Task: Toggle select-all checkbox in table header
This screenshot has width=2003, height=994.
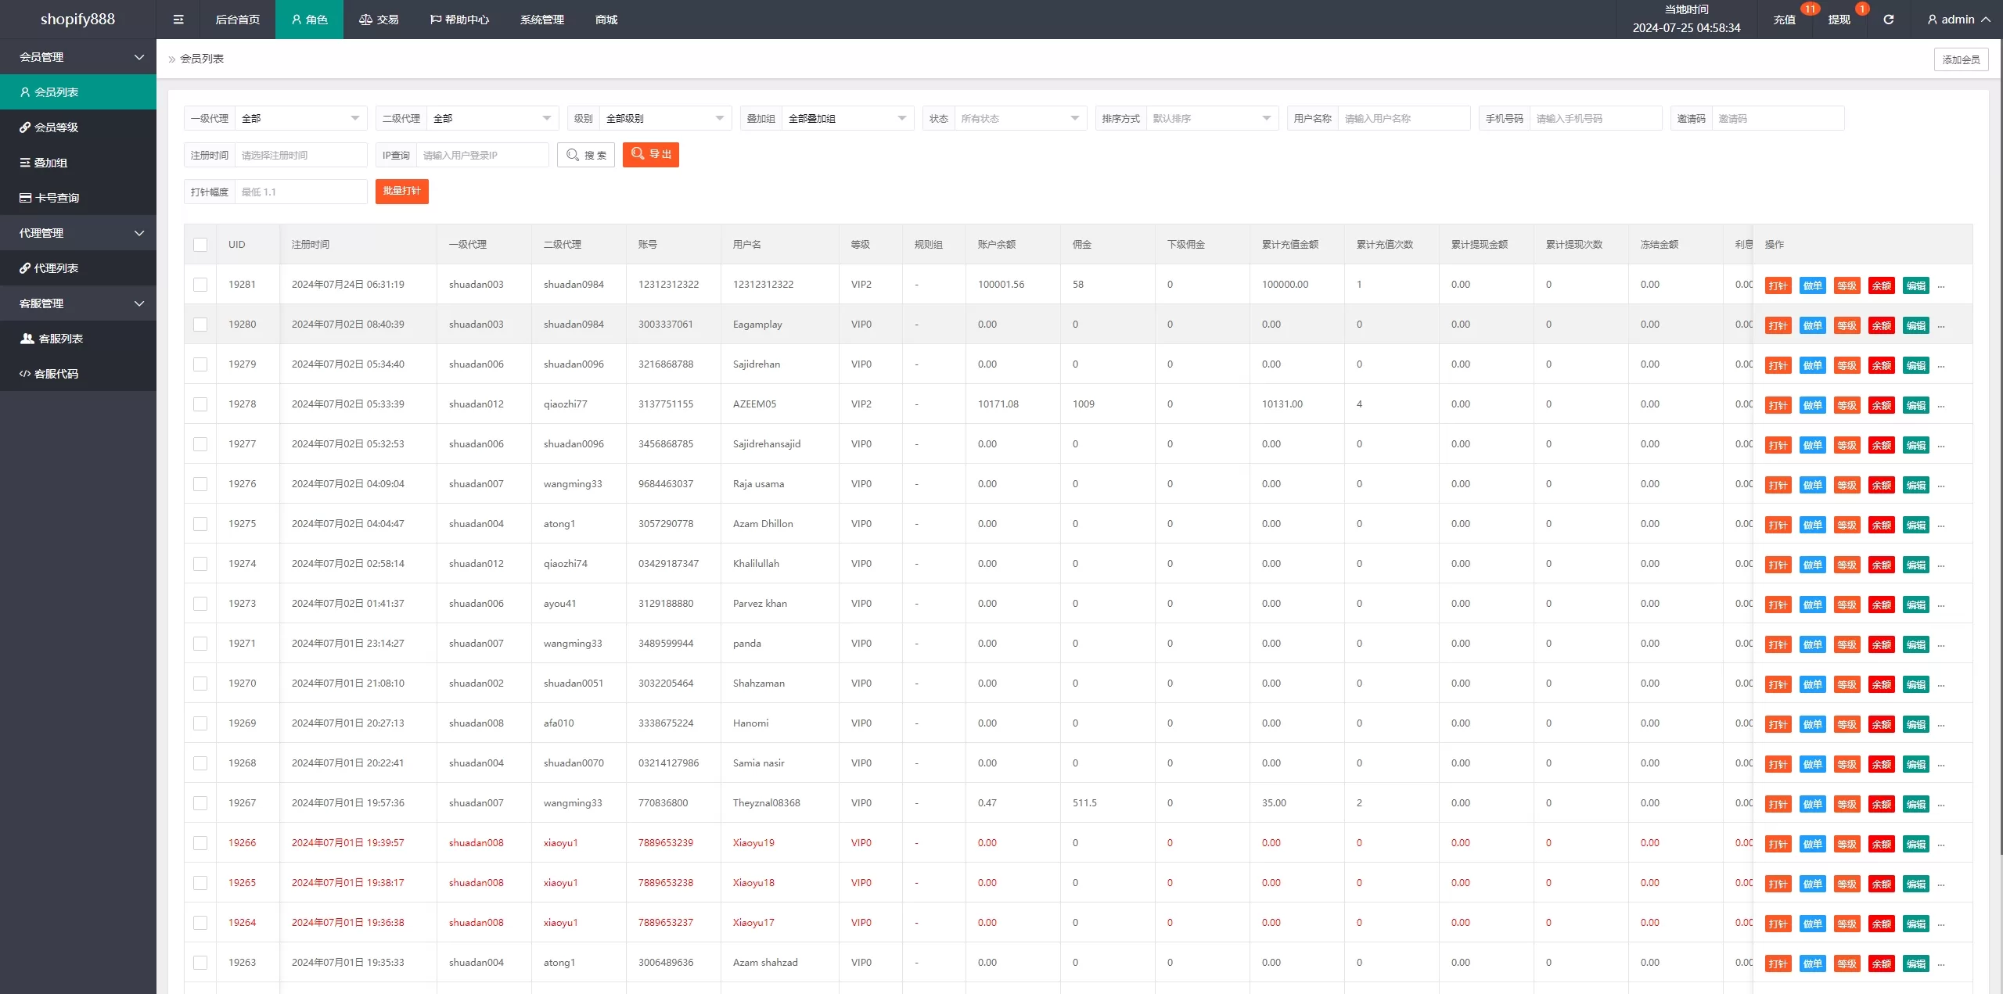Action: pyautogui.click(x=200, y=245)
